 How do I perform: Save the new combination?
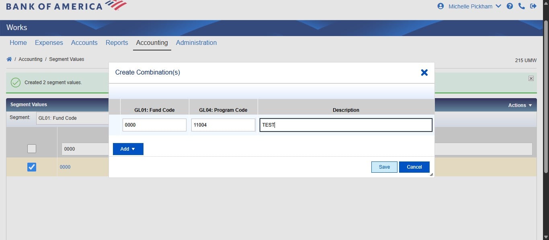pos(384,167)
